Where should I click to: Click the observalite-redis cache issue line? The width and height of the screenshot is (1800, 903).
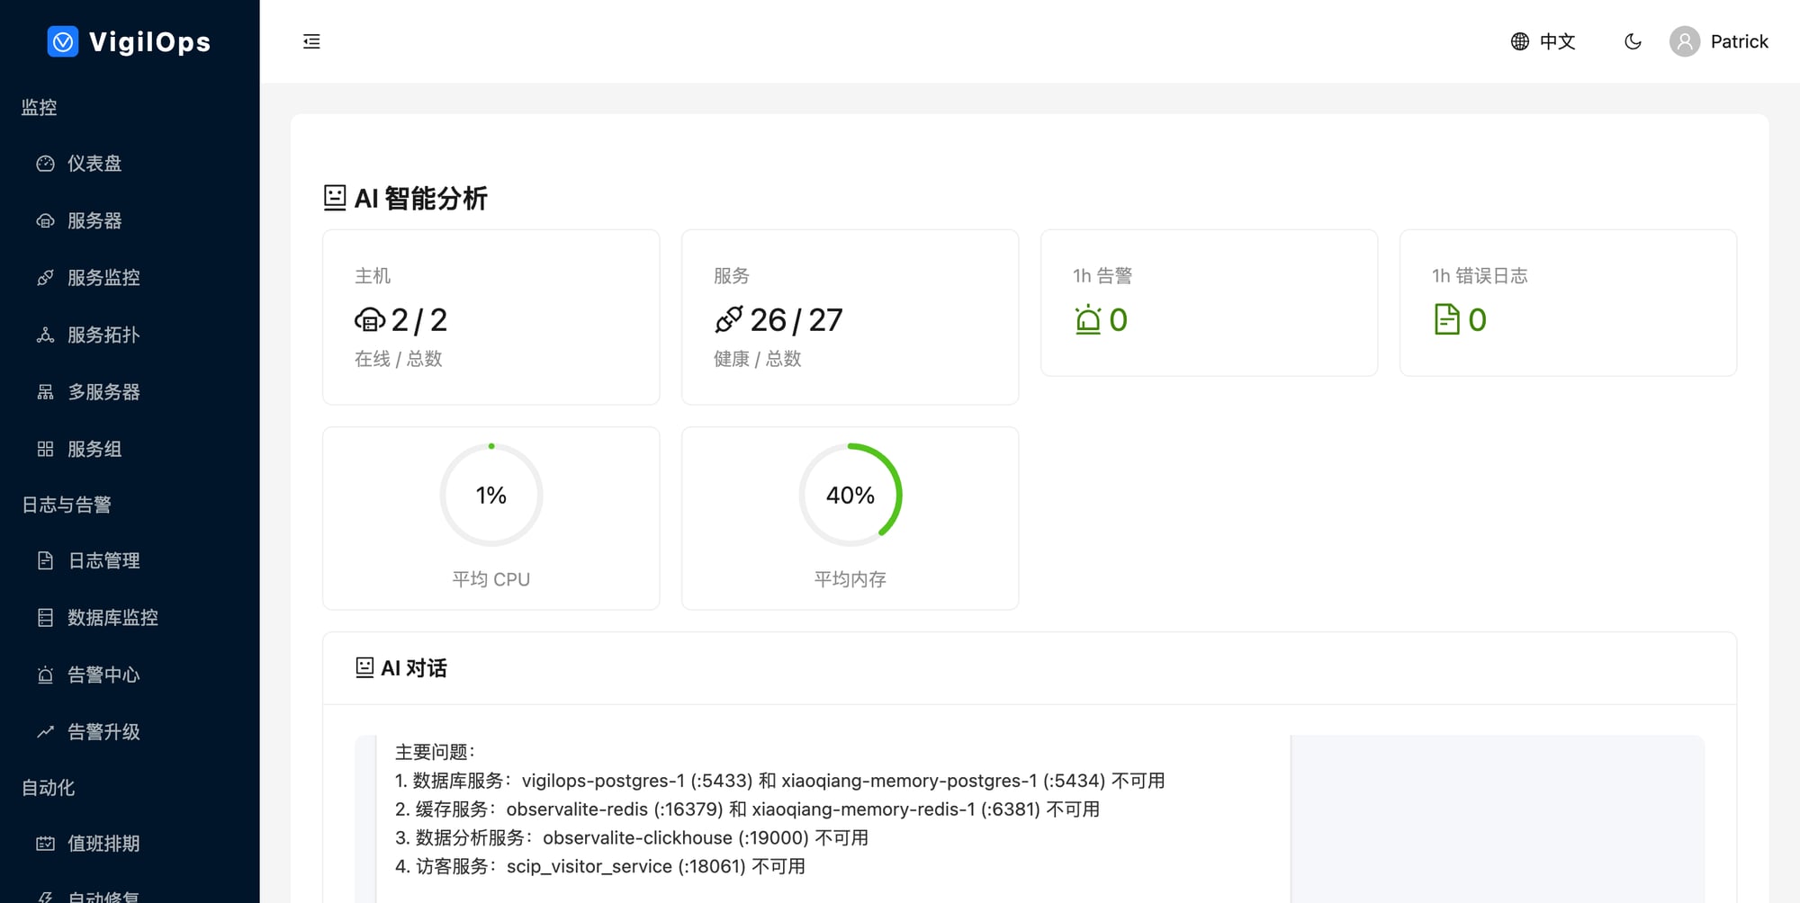point(747,809)
